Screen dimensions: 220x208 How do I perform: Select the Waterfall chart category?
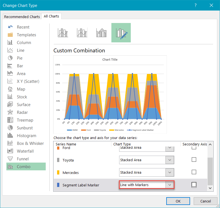tap(25, 151)
